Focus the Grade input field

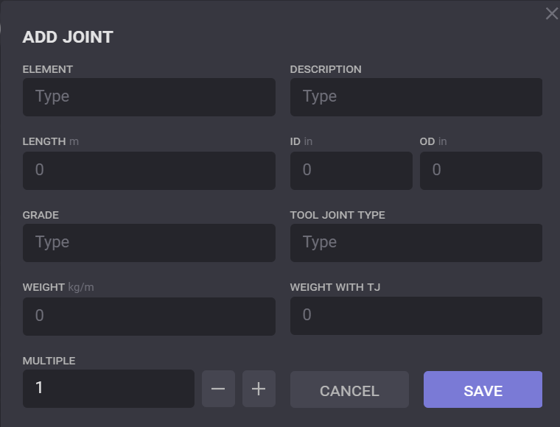pyautogui.click(x=149, y=243)
